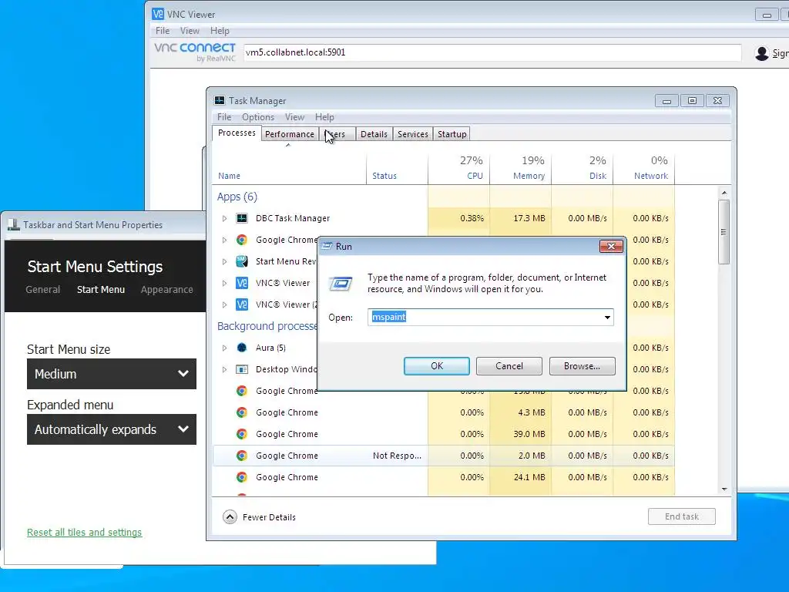789x592 pixels.
Task: Click the Chrome icon on the 24.1 MB row
Action: [242, 477]
